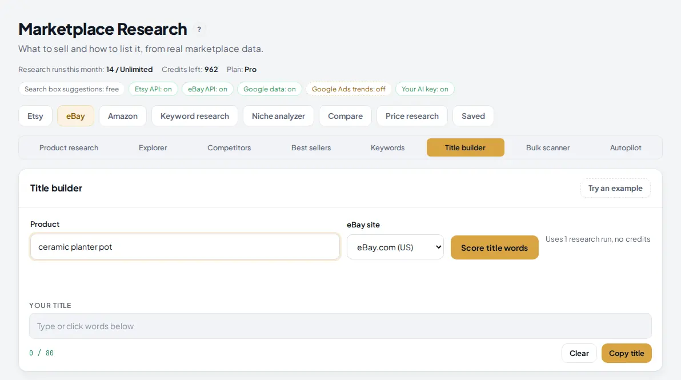Focus the Product input field
Screen dimensions: 681x380
[x=185, y=247]
